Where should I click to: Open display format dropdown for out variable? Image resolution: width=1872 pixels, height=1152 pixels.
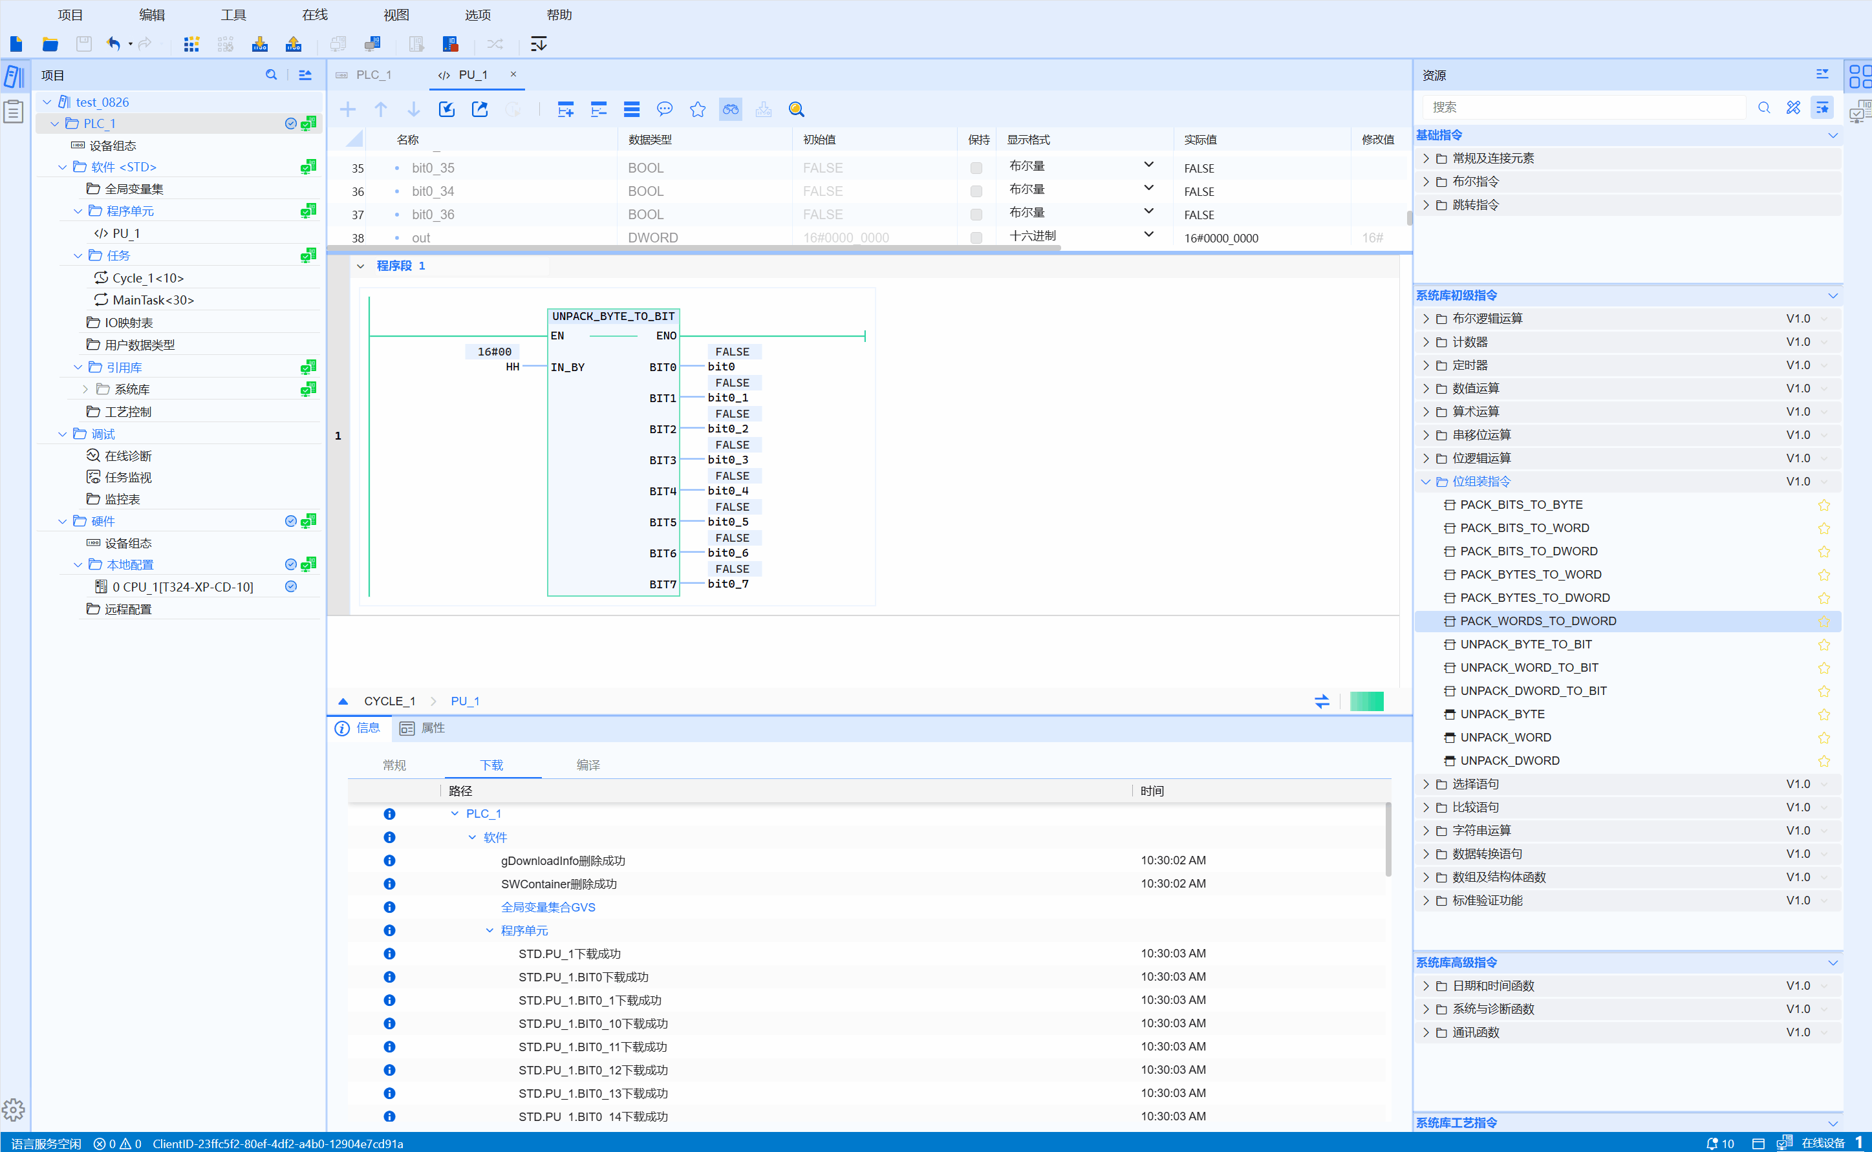(x=1148, y=235)
